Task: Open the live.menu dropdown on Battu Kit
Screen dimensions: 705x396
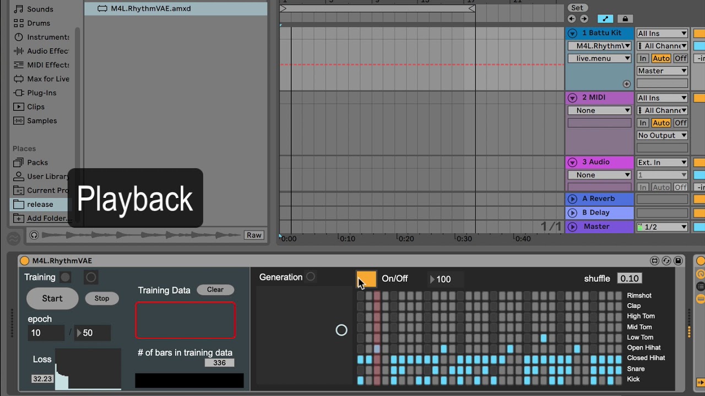Action: pos(599,58)
